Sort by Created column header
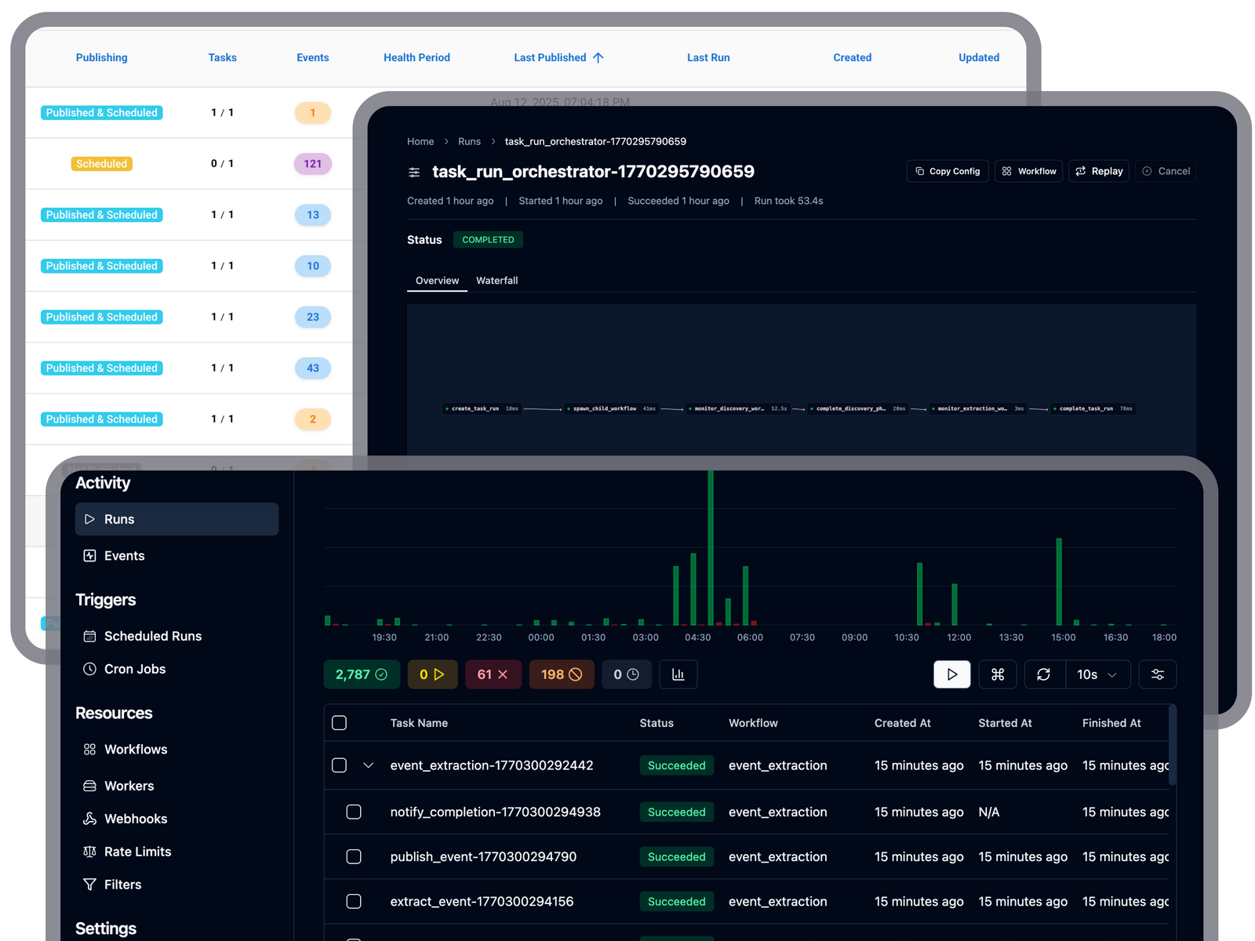Screen dimensions: 1255x941 point(853,57)
